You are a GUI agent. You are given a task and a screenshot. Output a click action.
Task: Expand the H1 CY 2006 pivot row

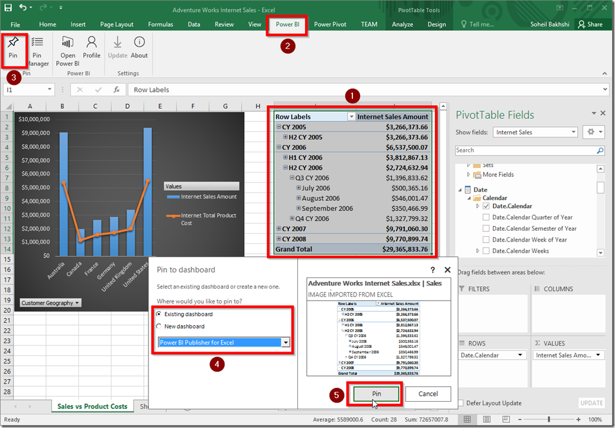click(285, 157)
